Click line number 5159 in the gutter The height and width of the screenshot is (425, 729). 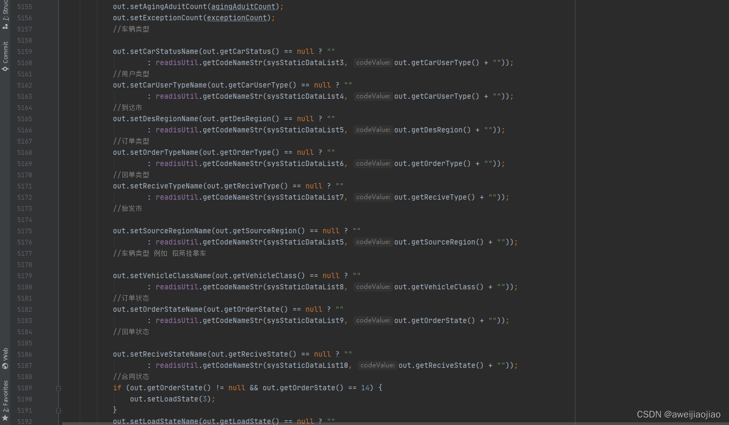[x=25, y=52]
